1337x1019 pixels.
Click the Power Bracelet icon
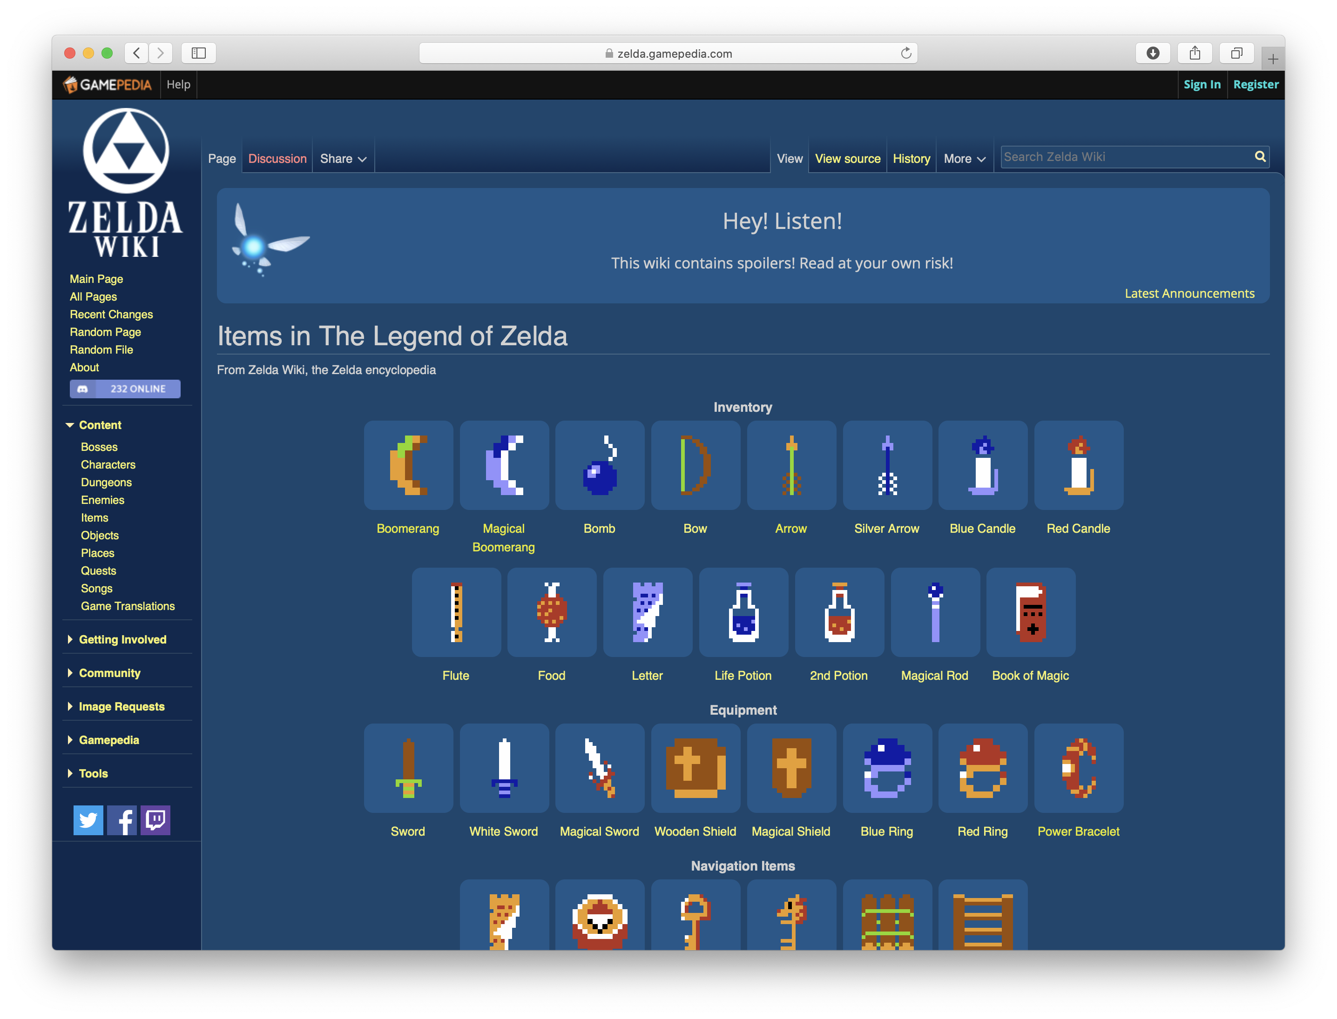[1079, 768]
